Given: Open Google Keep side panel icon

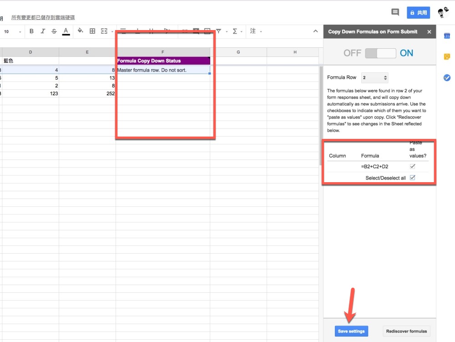Looking at the screenshot, I should click(x=447, y=56).
